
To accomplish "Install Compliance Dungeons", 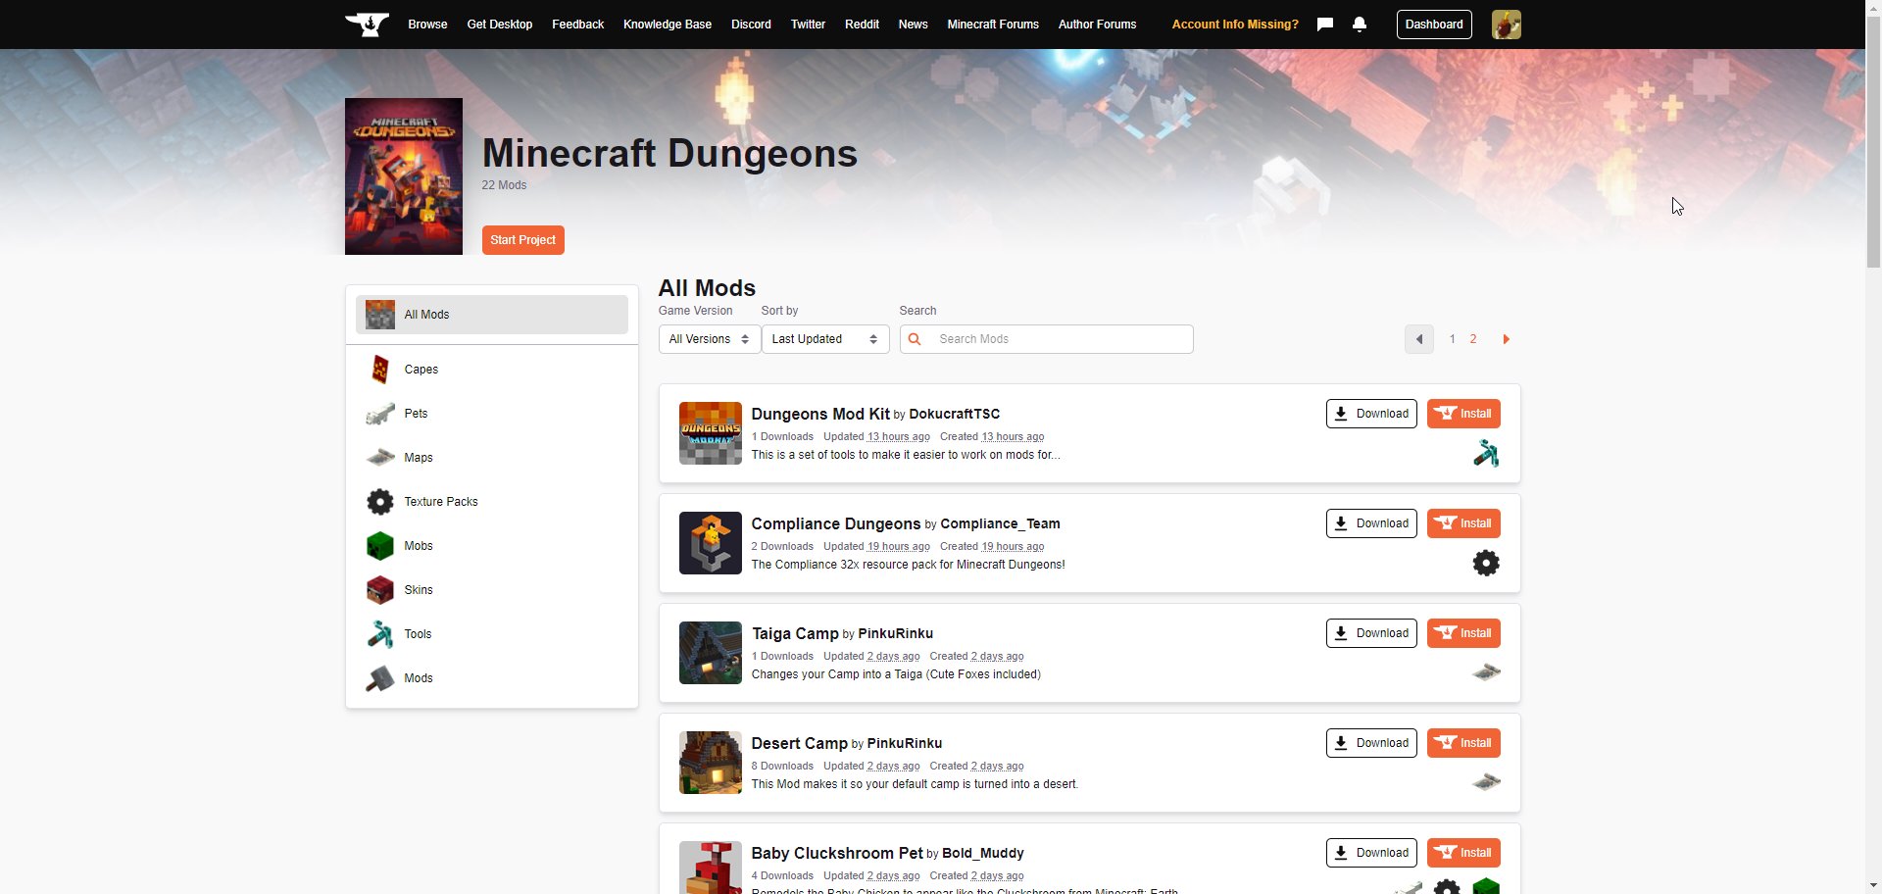I will click(x=1463, y=523).
